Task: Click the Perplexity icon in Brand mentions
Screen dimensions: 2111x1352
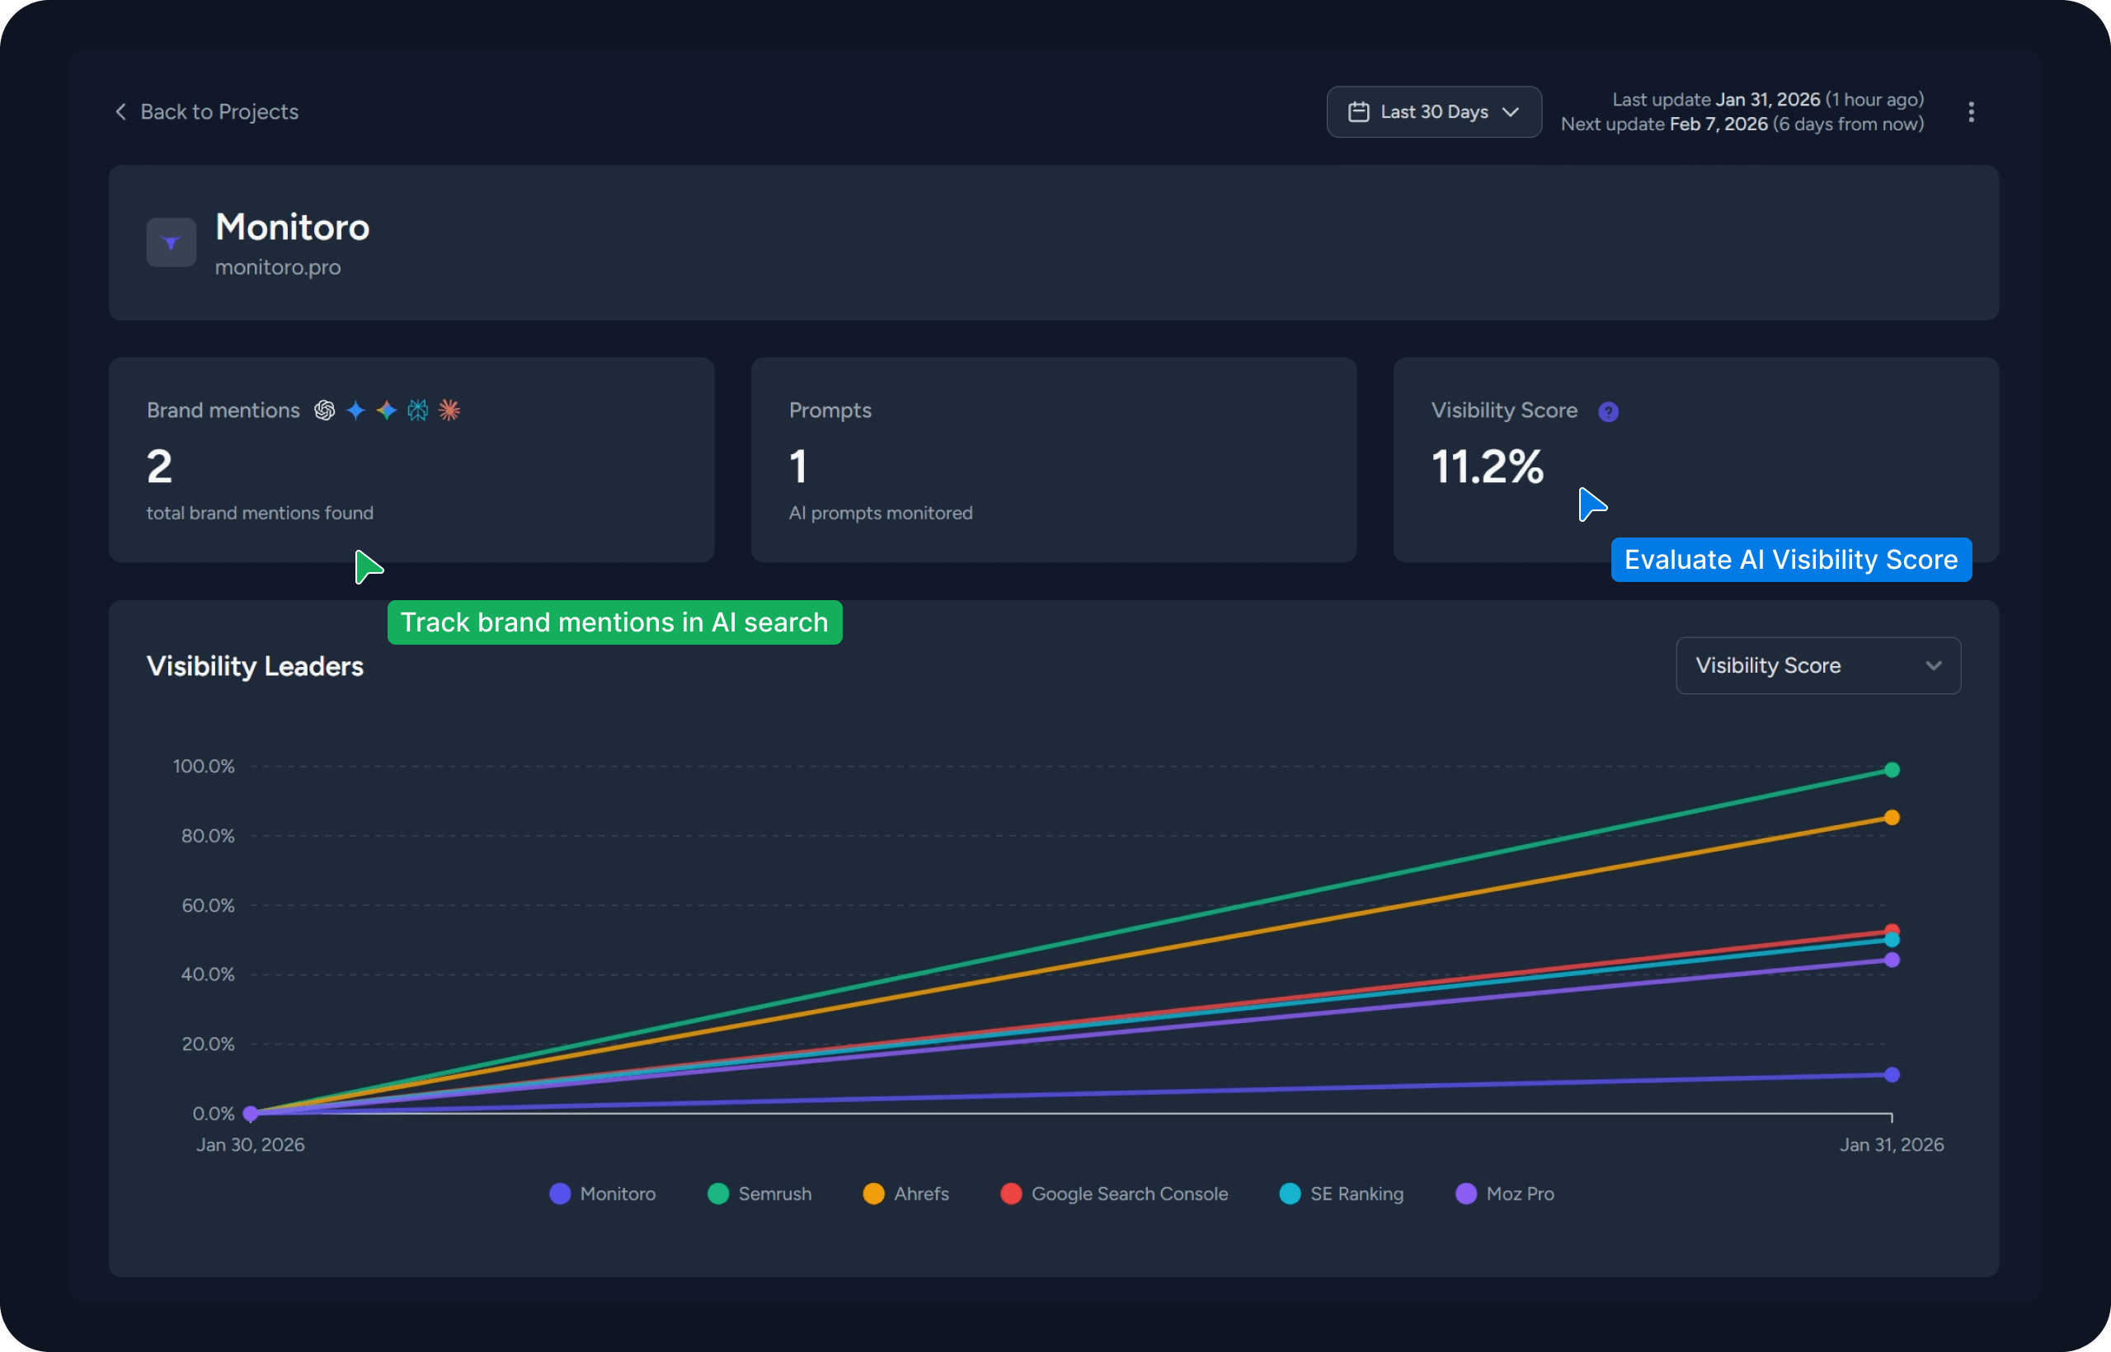Action: point(418,410)
